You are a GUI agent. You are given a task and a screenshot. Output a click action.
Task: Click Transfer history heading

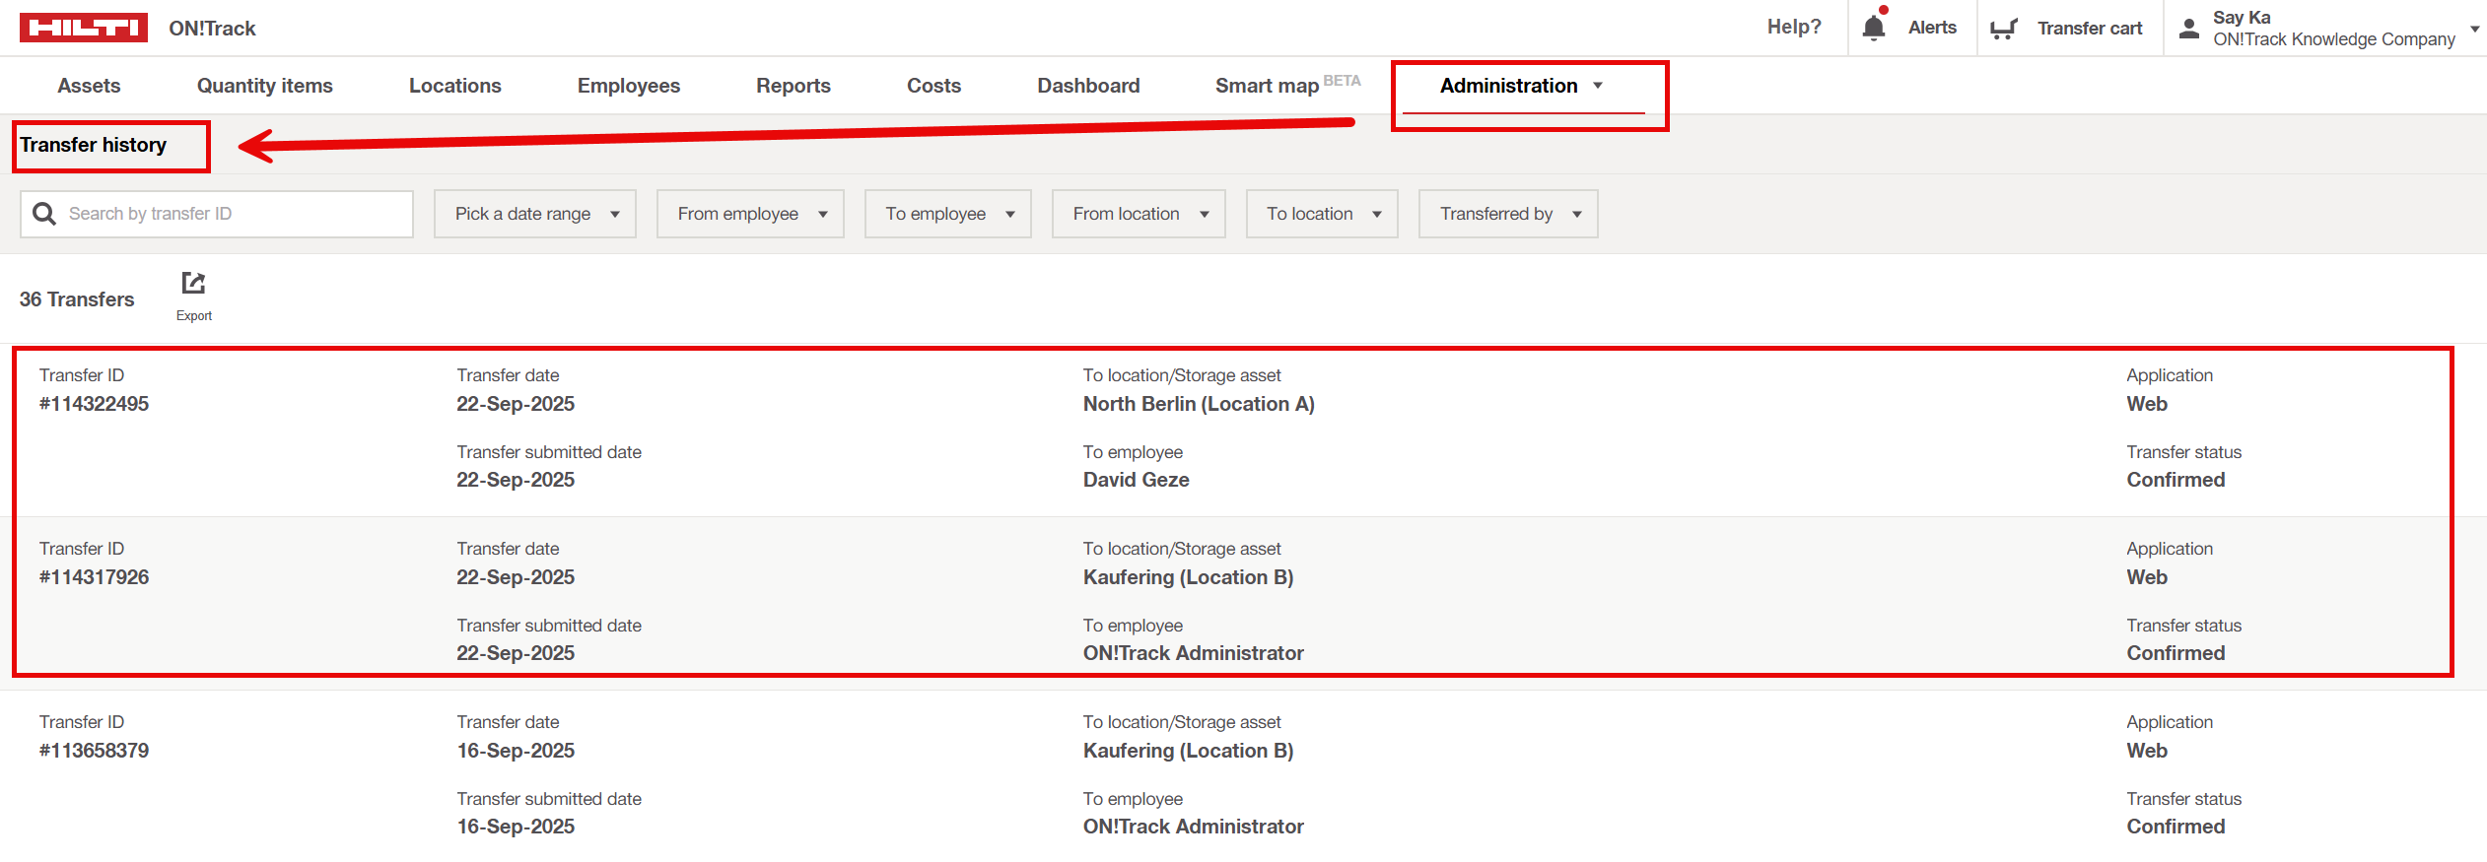pyautogui.click(x=94, y=145)
